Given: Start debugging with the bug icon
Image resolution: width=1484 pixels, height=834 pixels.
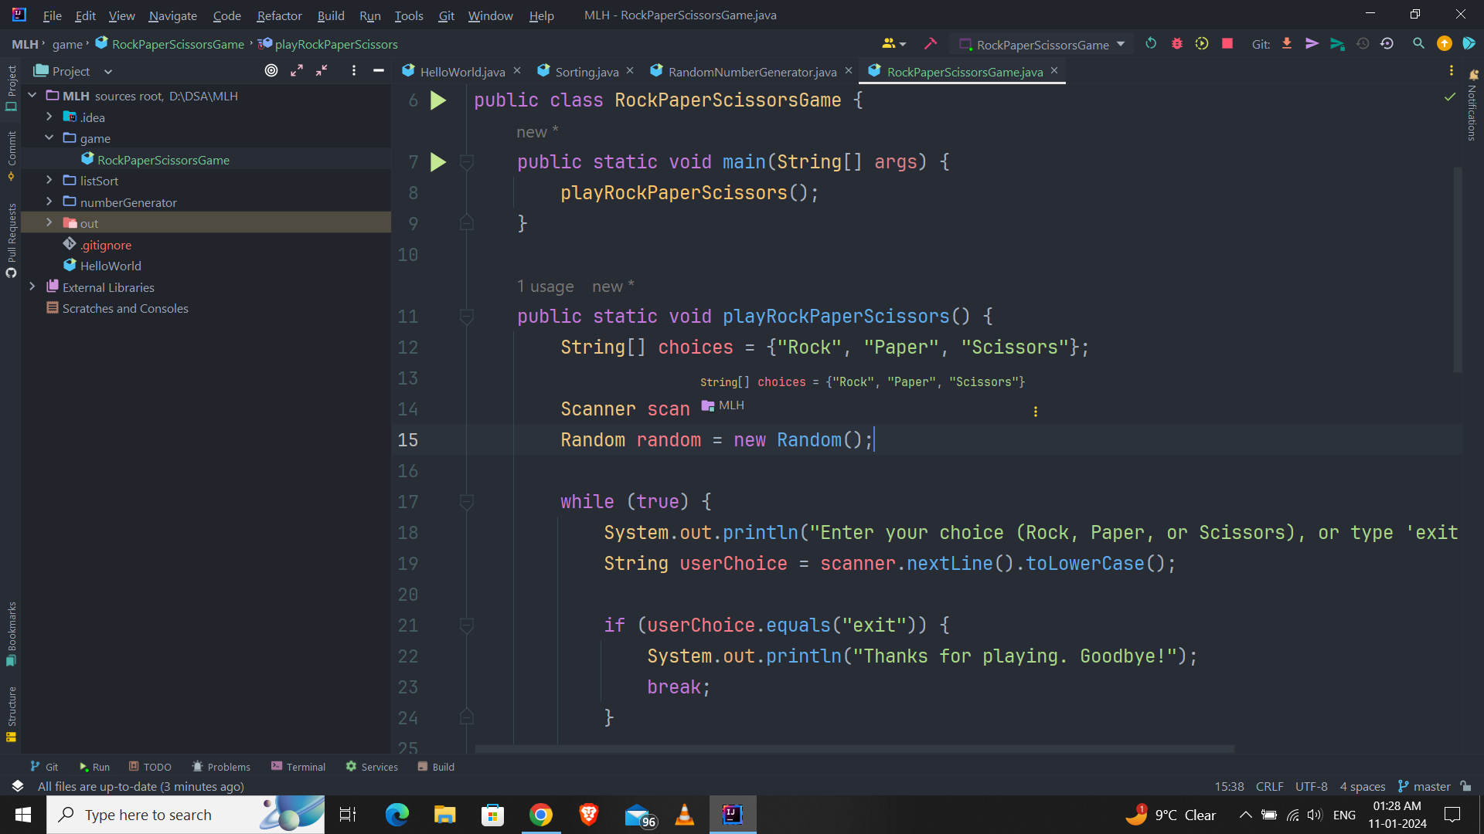Looking at the screenshot, I should (x=1176, y=44).
